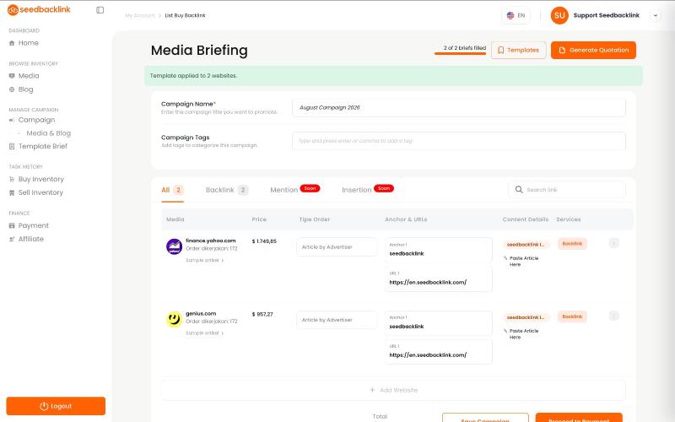Image resolution: width=675 pixels, height=422 pixels.
Task: Open the Affiliate page
Action: tap(30, 239)
